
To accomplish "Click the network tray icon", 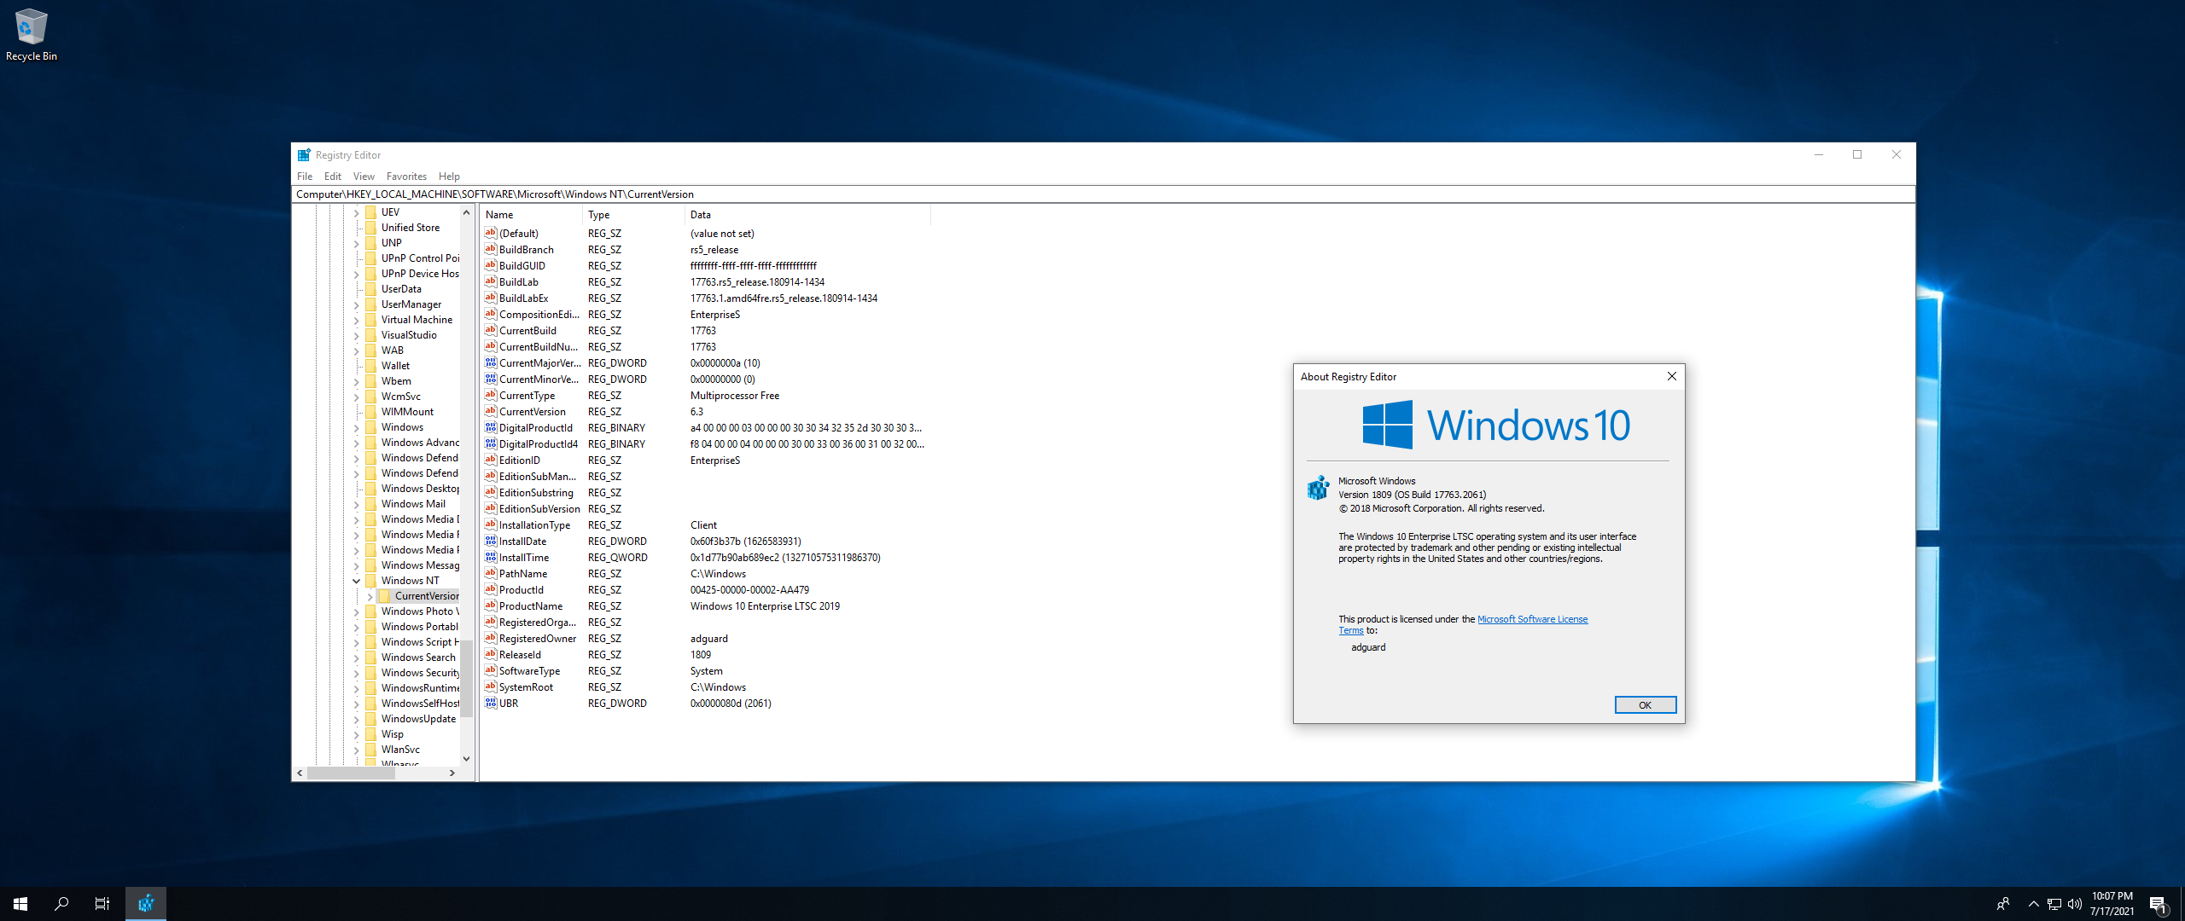I will tap(2054, 904).
